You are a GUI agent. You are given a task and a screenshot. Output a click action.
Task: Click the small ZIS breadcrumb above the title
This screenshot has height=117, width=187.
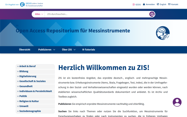coord(17,26)
